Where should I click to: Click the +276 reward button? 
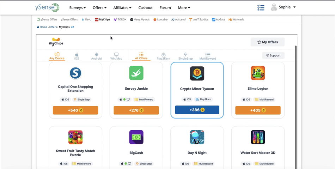pos(136,110)
